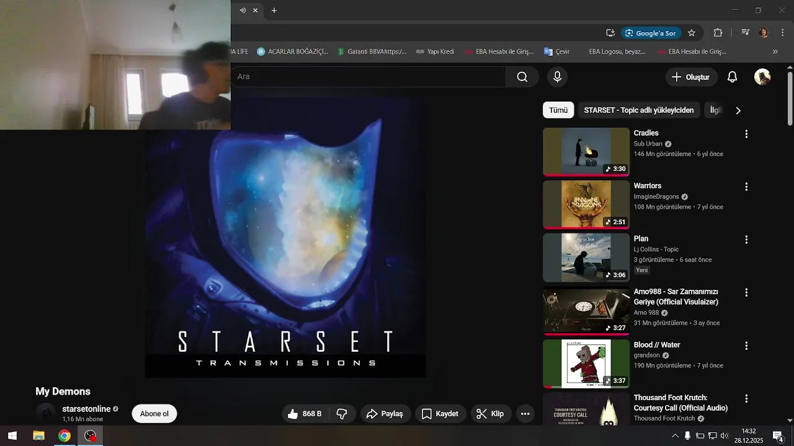
Task: Start voice search with microphone icon
Action: (x=557, y=77)
